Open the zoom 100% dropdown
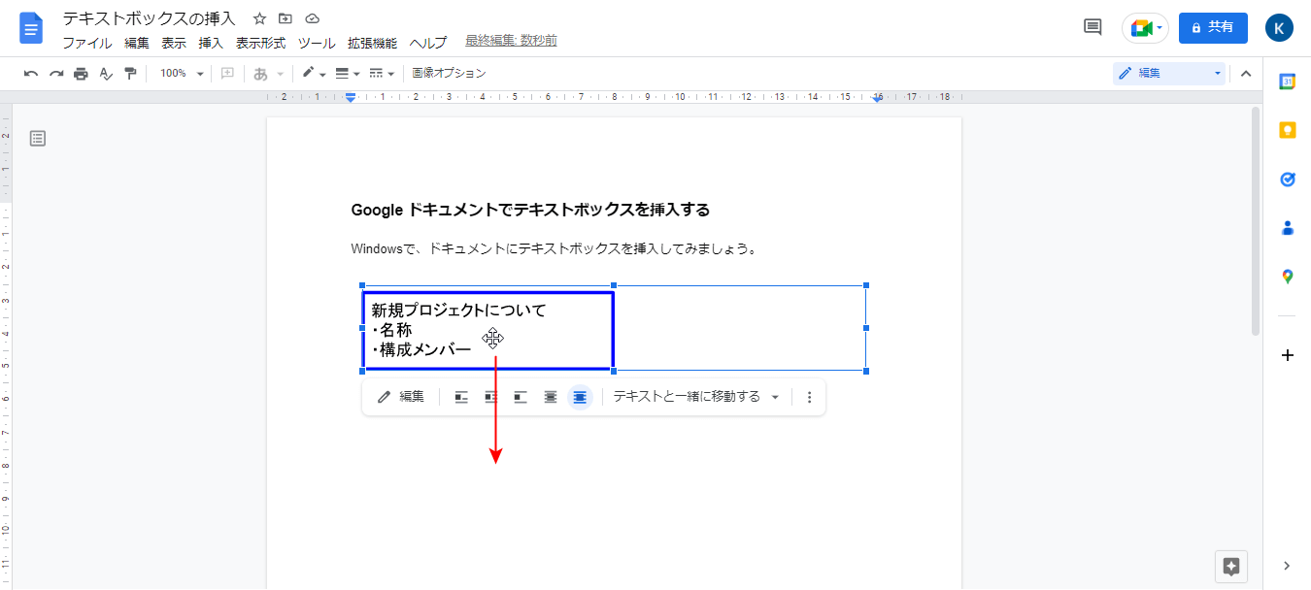The width and height of the screenshot is (1311, 590). [182, 74]
